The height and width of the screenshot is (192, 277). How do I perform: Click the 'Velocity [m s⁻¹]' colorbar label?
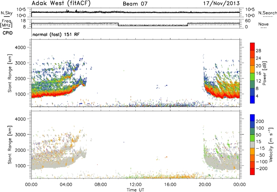pos(271,145)
